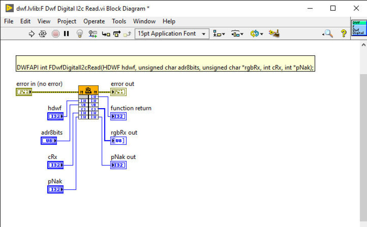Select the cRx I32 control terminal
The height and width of the screenshot is (227, 367).
(55, 165)
